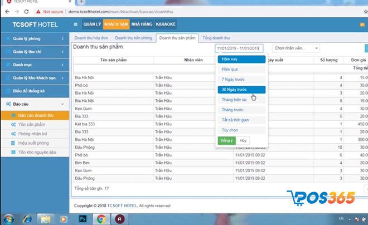Reload the page with refresh icon

[26, 12]
